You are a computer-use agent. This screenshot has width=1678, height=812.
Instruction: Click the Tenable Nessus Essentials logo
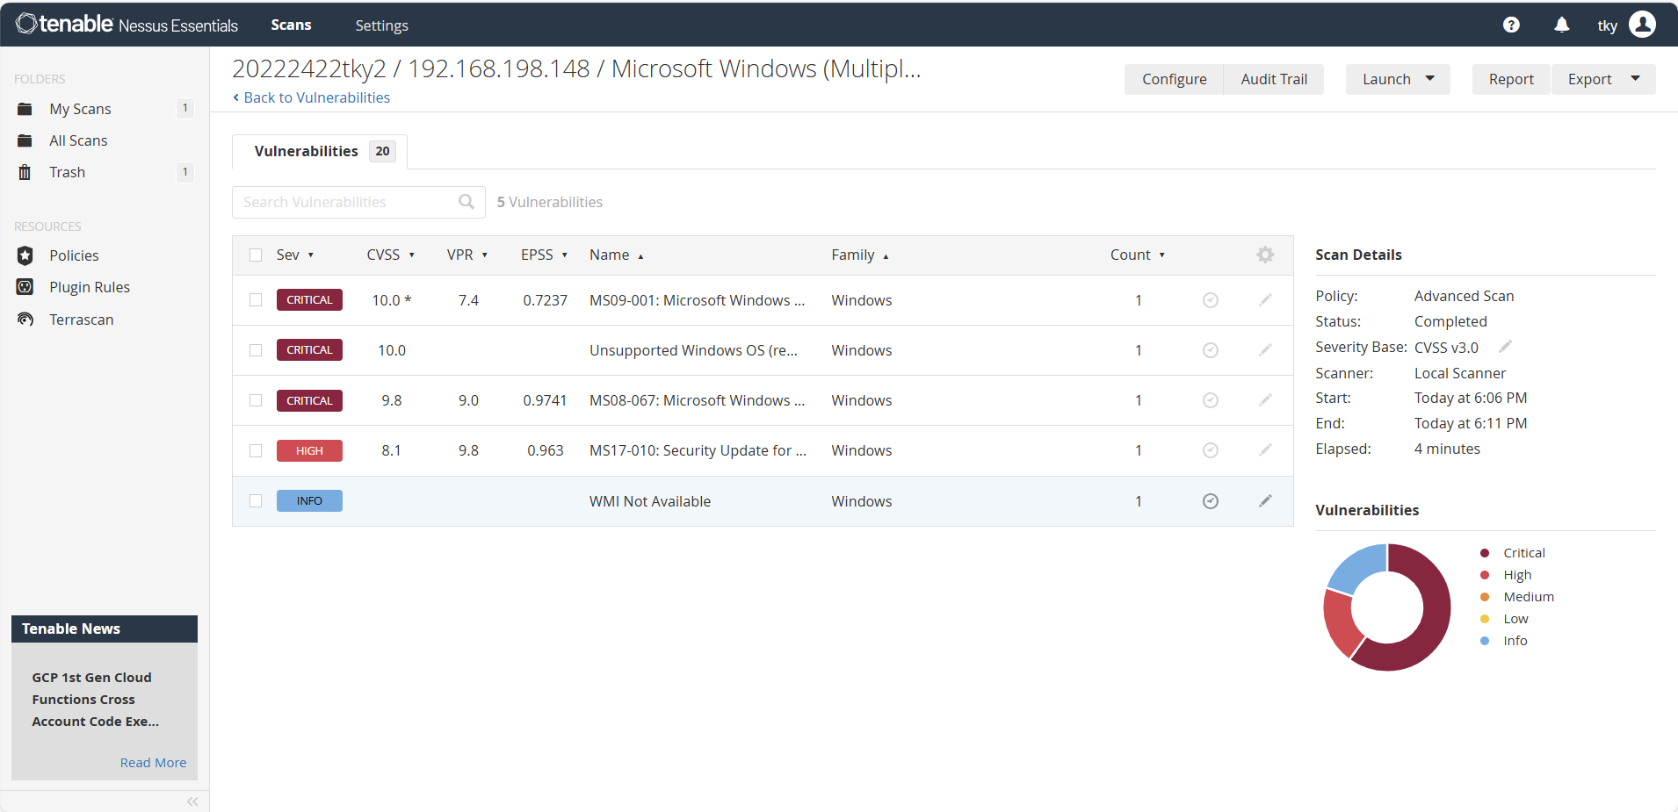point(127,25)
